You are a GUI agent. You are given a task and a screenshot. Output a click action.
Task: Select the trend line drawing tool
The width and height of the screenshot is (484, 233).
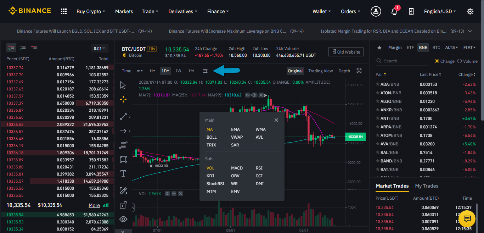[123, 116]
